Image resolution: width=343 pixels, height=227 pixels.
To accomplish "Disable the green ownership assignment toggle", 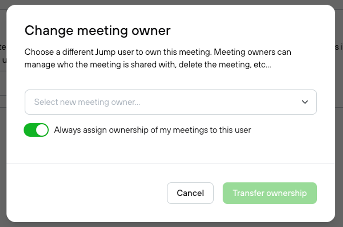I will [x=36, y=130].
